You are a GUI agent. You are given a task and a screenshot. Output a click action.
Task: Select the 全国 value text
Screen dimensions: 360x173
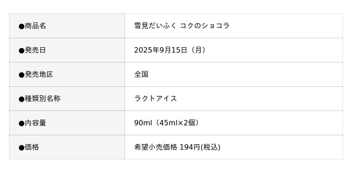click(141, 74)
